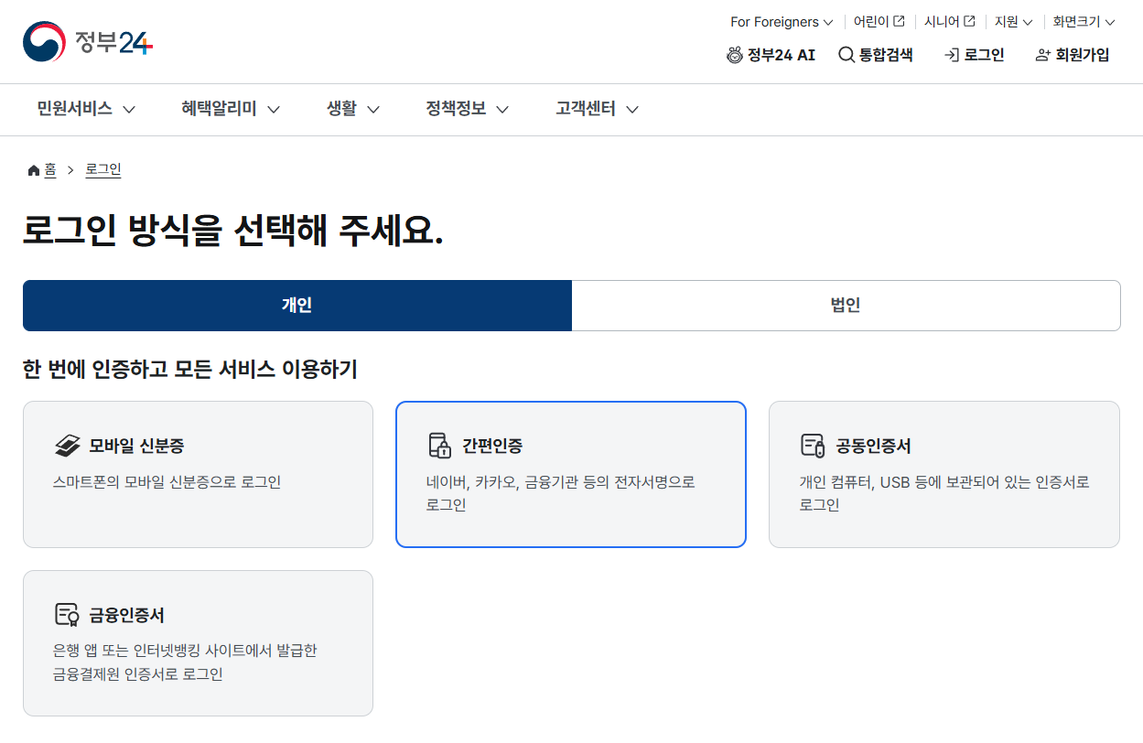Click the 통합검색 button text
This screenshot has width=1143, height=743.
click(886, 55)
